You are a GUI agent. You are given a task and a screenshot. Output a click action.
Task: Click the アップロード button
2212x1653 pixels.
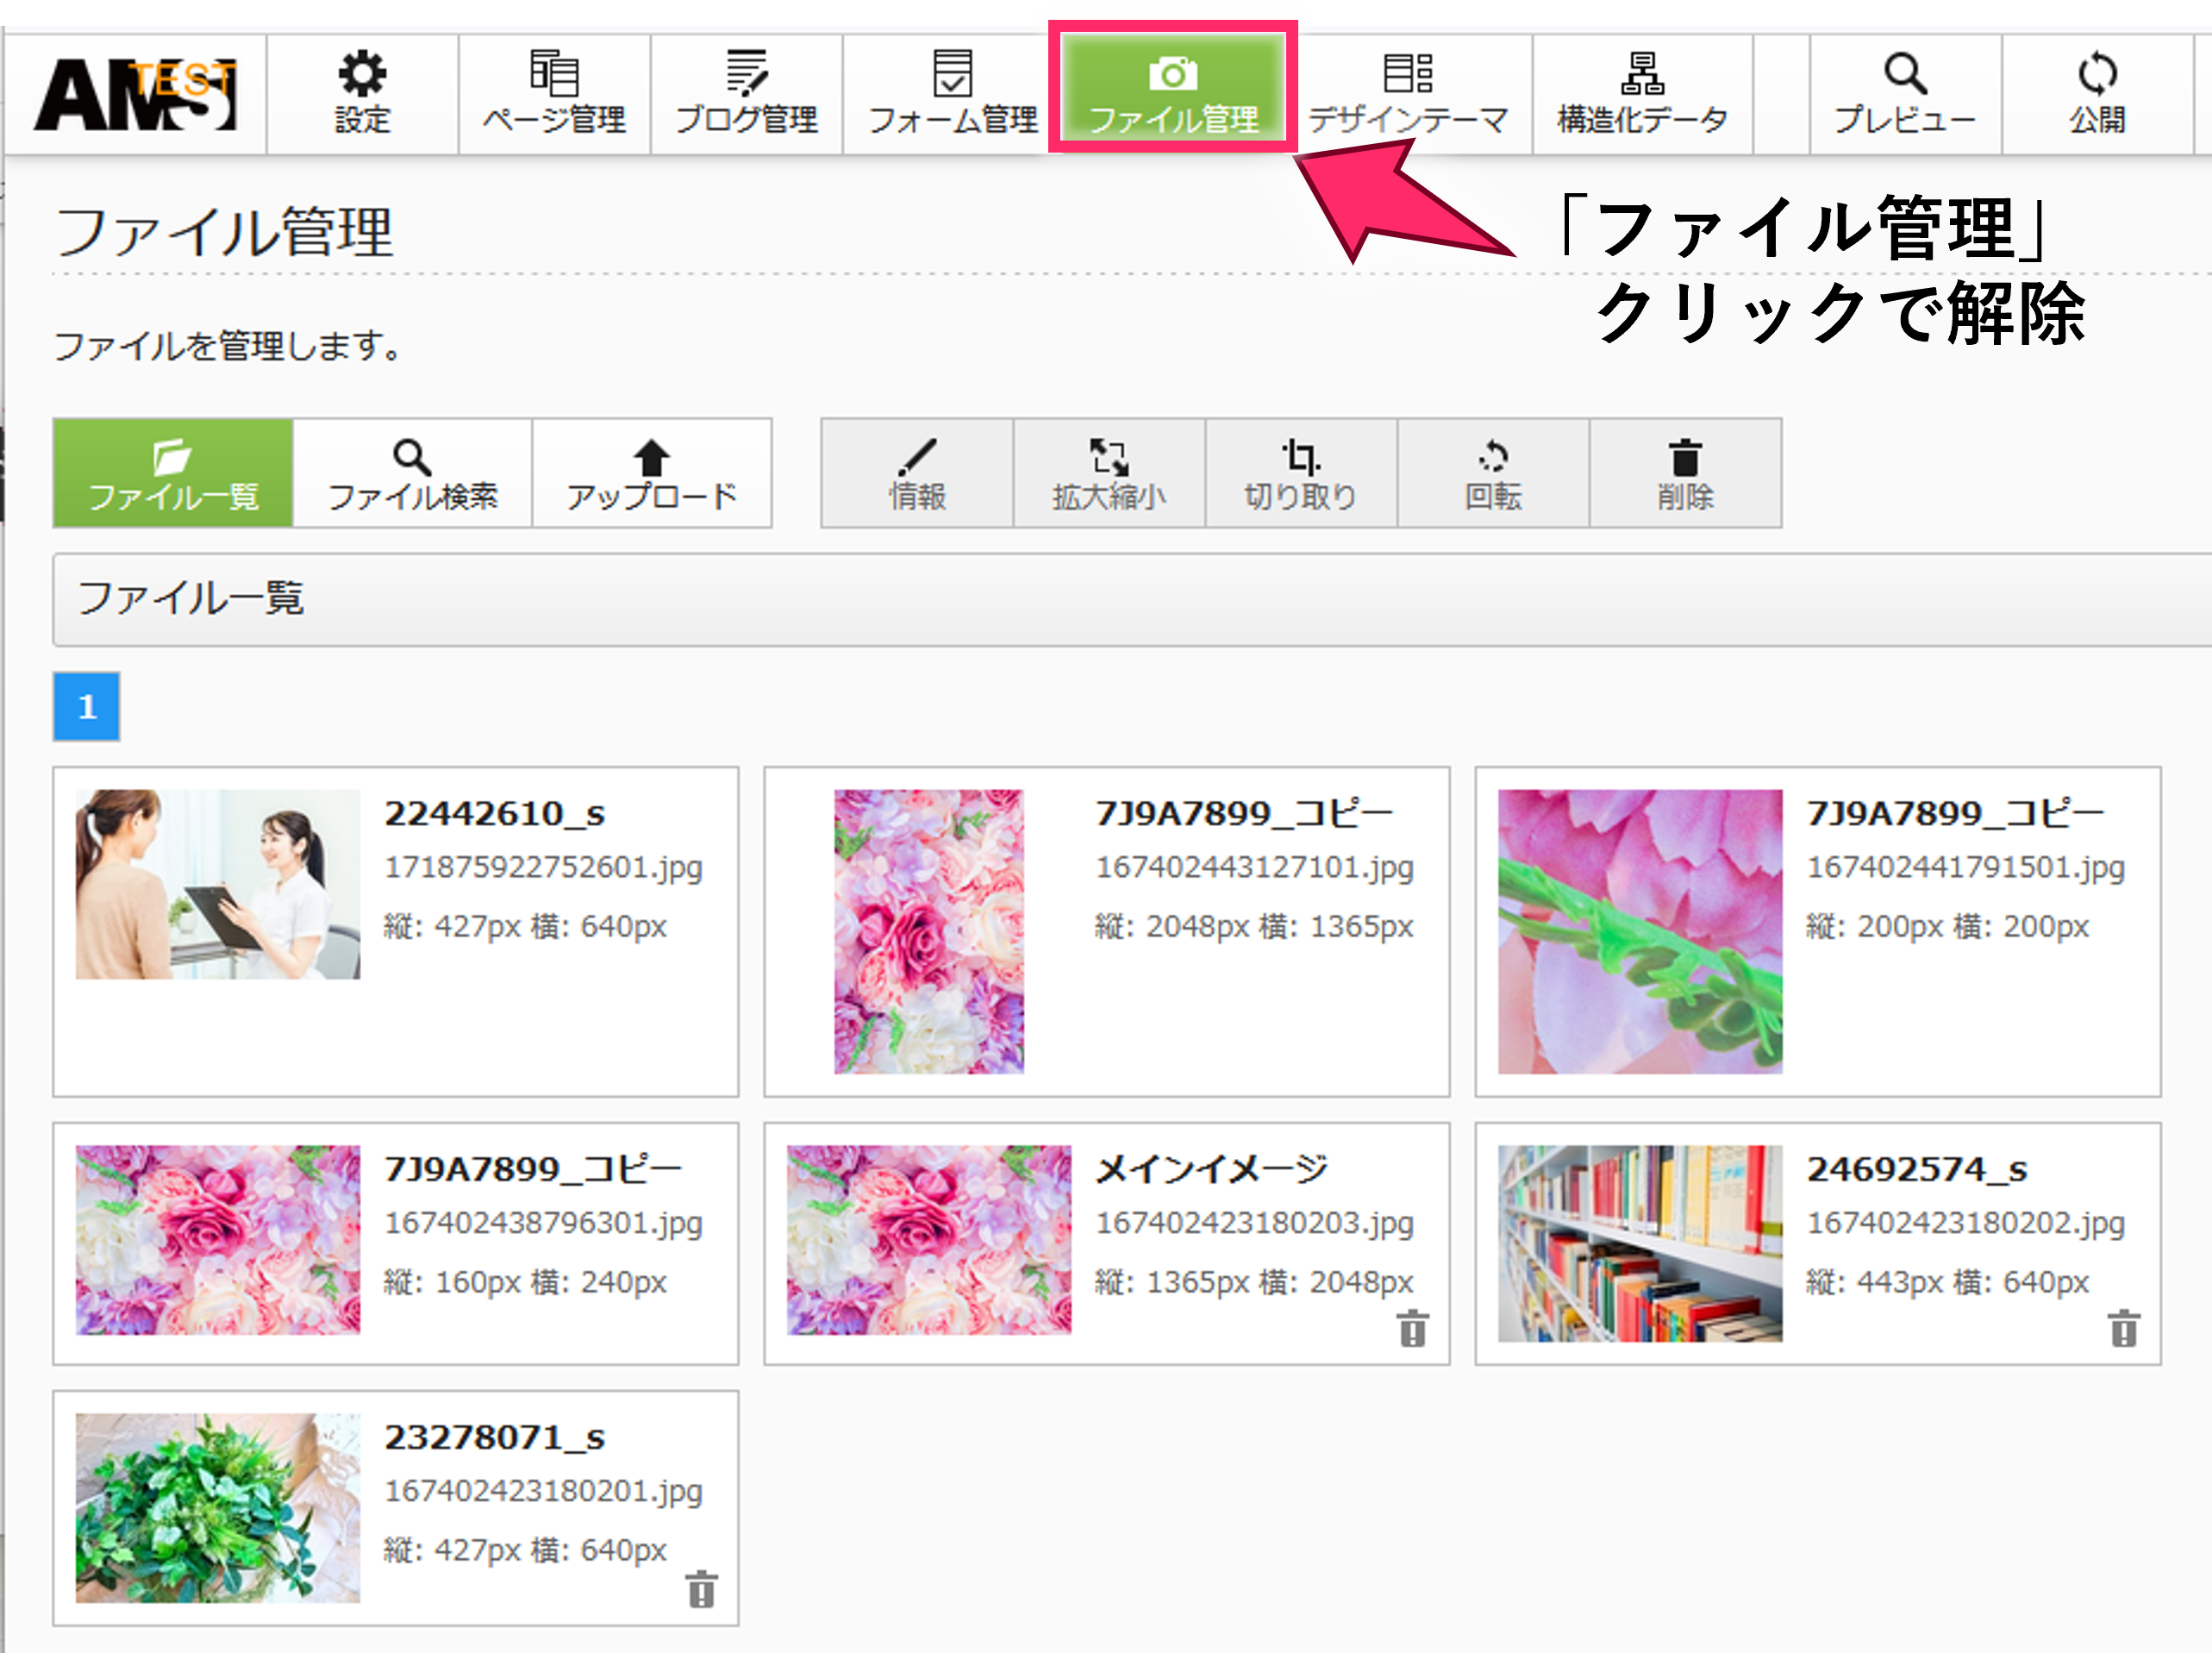coord(652,473)
